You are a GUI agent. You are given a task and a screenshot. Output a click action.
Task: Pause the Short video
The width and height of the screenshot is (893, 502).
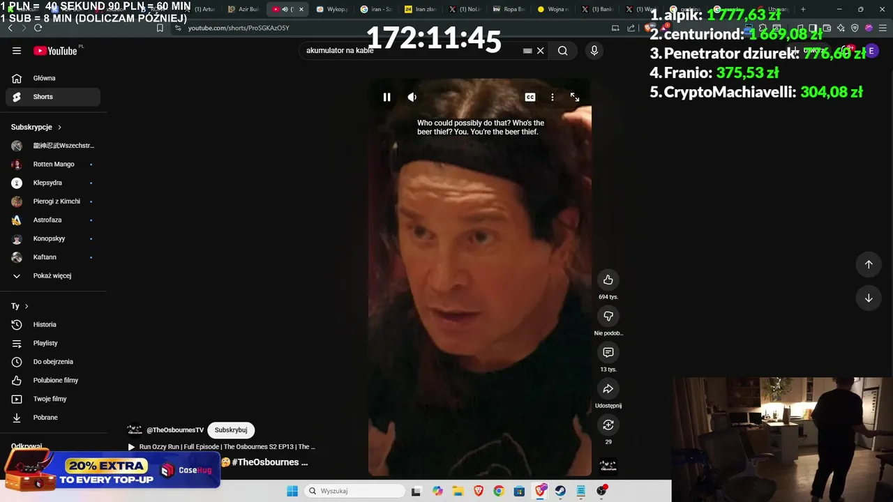click(387, 97)
